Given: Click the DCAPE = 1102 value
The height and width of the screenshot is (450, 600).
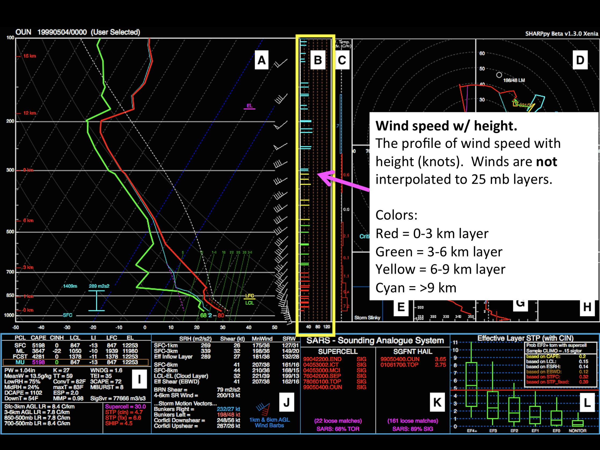Looking at the screenshot, I should [x=23, y=393].
